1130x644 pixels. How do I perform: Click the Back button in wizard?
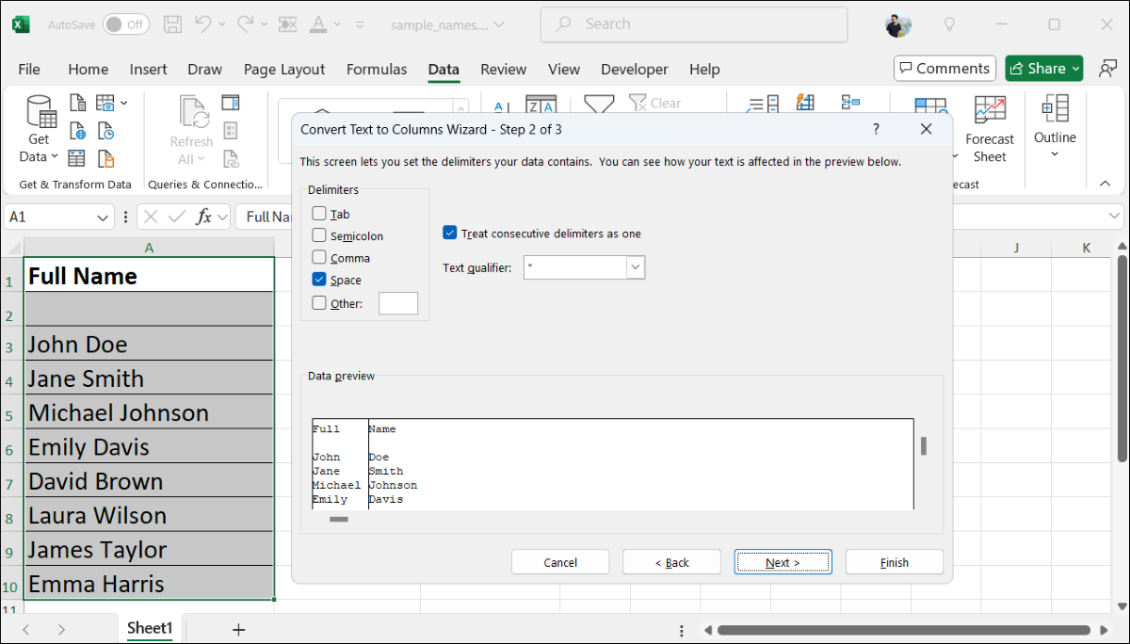[671, 562]
